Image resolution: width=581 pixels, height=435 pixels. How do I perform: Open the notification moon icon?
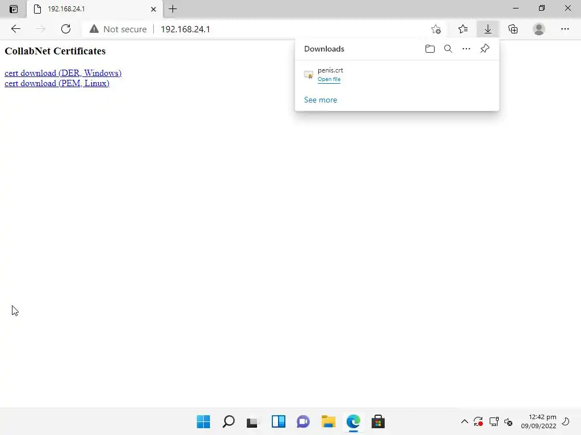tap(566, 421)
